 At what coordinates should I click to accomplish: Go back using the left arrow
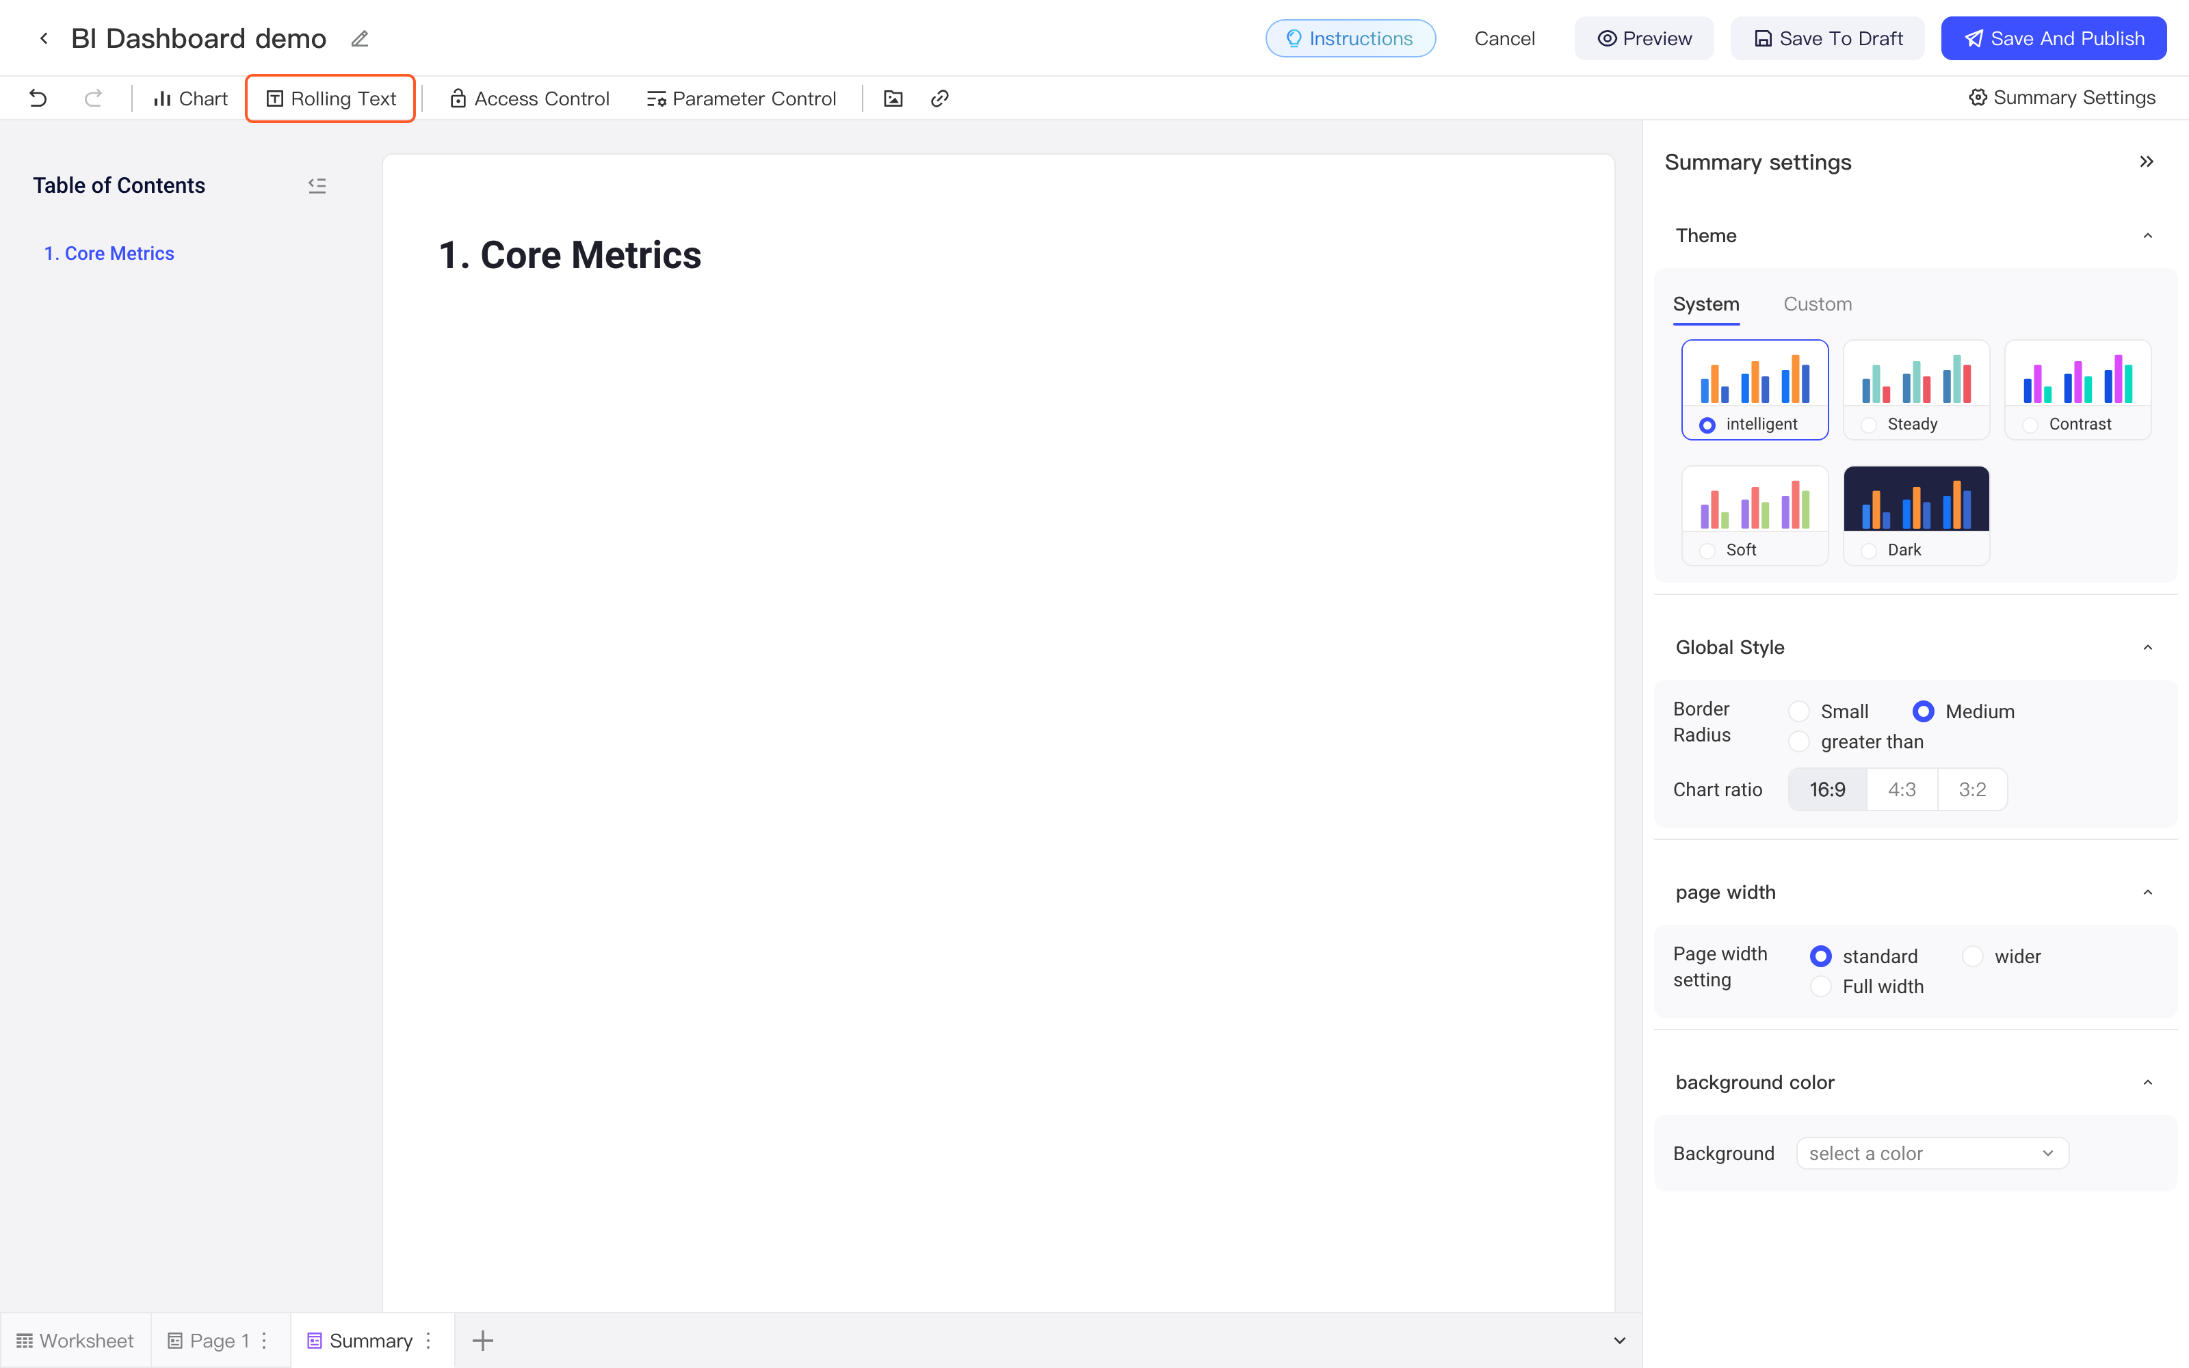43,38
